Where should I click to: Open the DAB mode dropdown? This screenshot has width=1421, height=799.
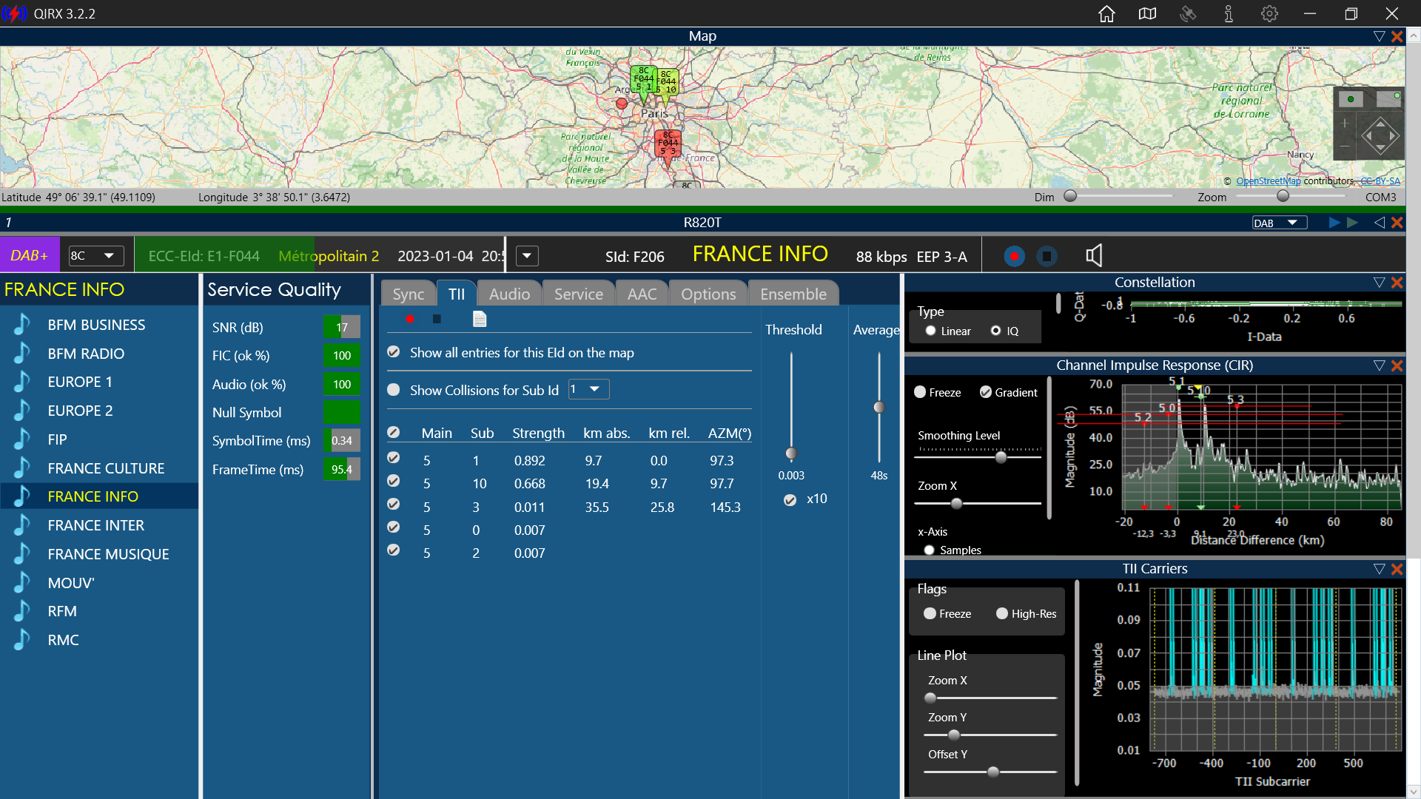(1280, 223)
